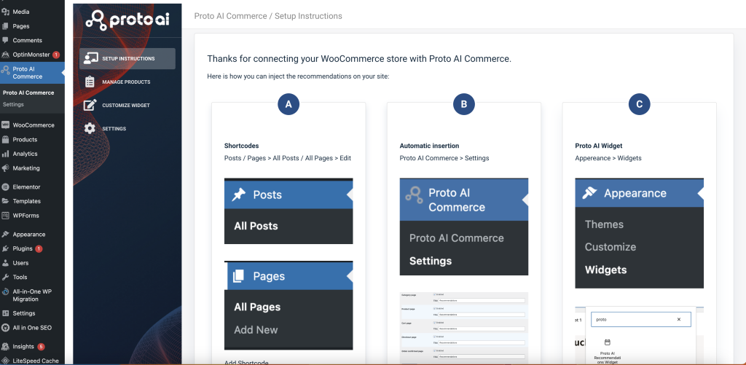Click the Appereance > Widgets path text
The image size is (746, 365).
(x=608, y=158)
